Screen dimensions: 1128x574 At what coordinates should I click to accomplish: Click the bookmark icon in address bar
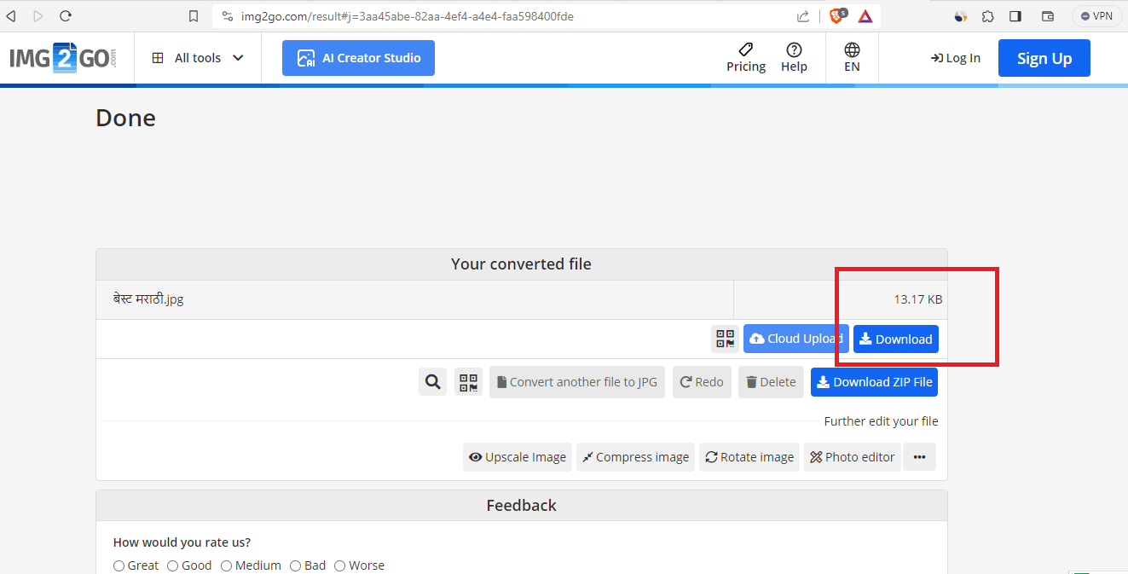[194, 16]
